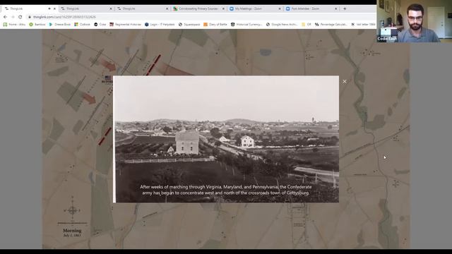Close the third ThingLink tab
The height and width of the screenshot is (254, 452).
click(x=167, y=8)
